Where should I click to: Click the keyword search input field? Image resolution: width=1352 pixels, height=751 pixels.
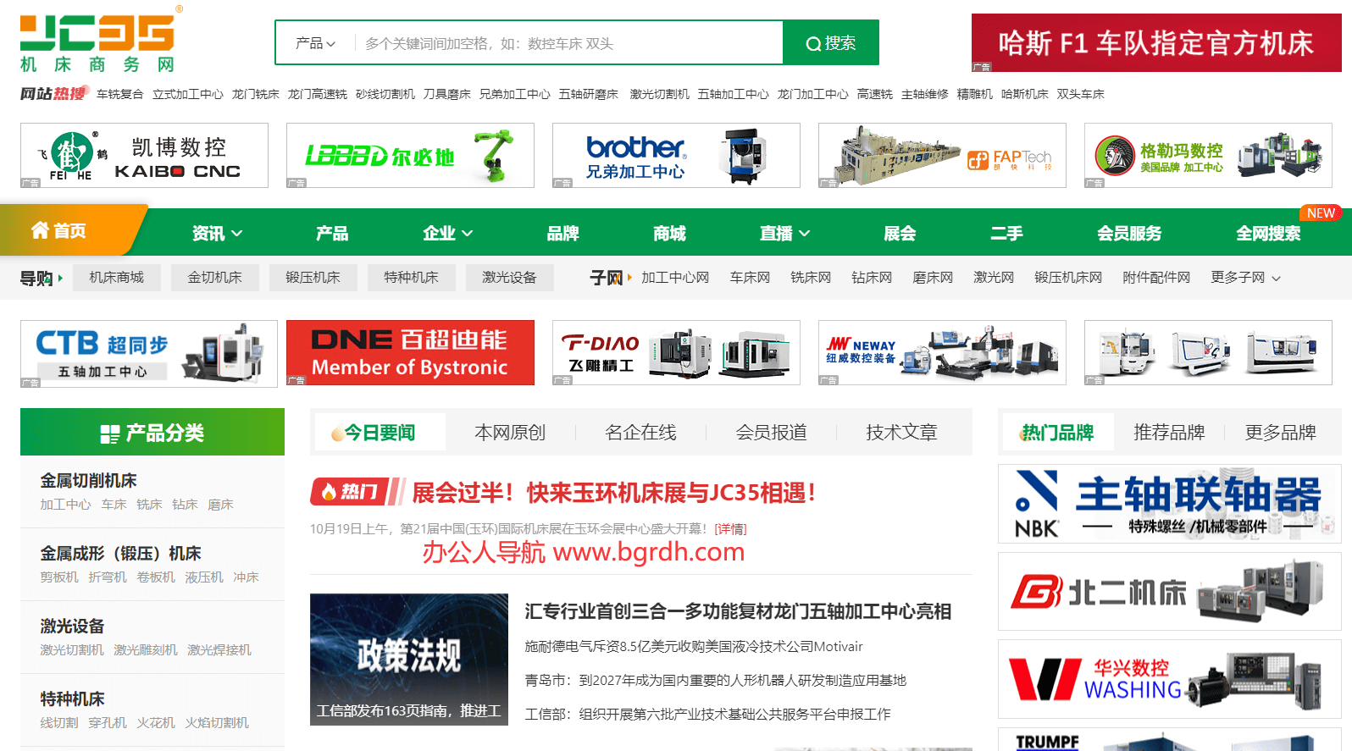pos(568,43)
